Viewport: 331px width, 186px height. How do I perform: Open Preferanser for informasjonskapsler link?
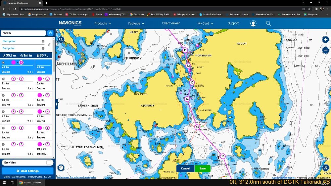[x=76, y=177]
